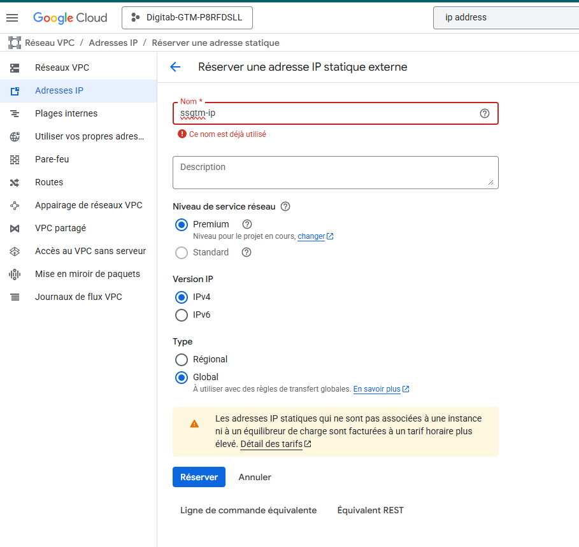The image size is (579, 547).
Task: Click the Routes icon in the sidebar
Action: (x=15, y=182)
